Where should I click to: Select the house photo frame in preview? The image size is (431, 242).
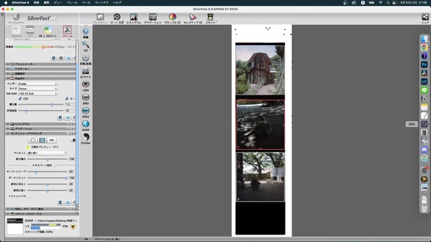coord(261,70)
